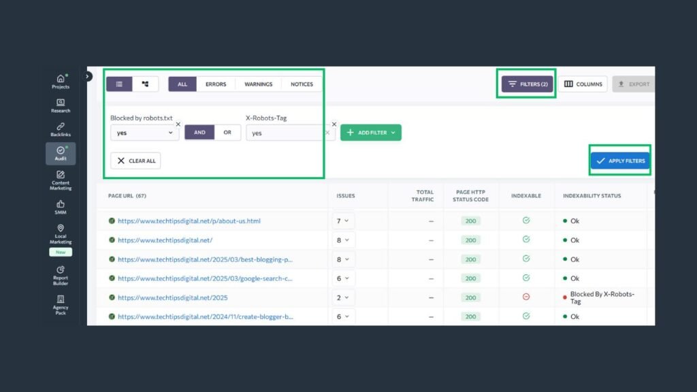This screenshot has width=697, height=392.
Task: Expand issues dropdown for best-blogging-p... row
Action: [343, 259]
